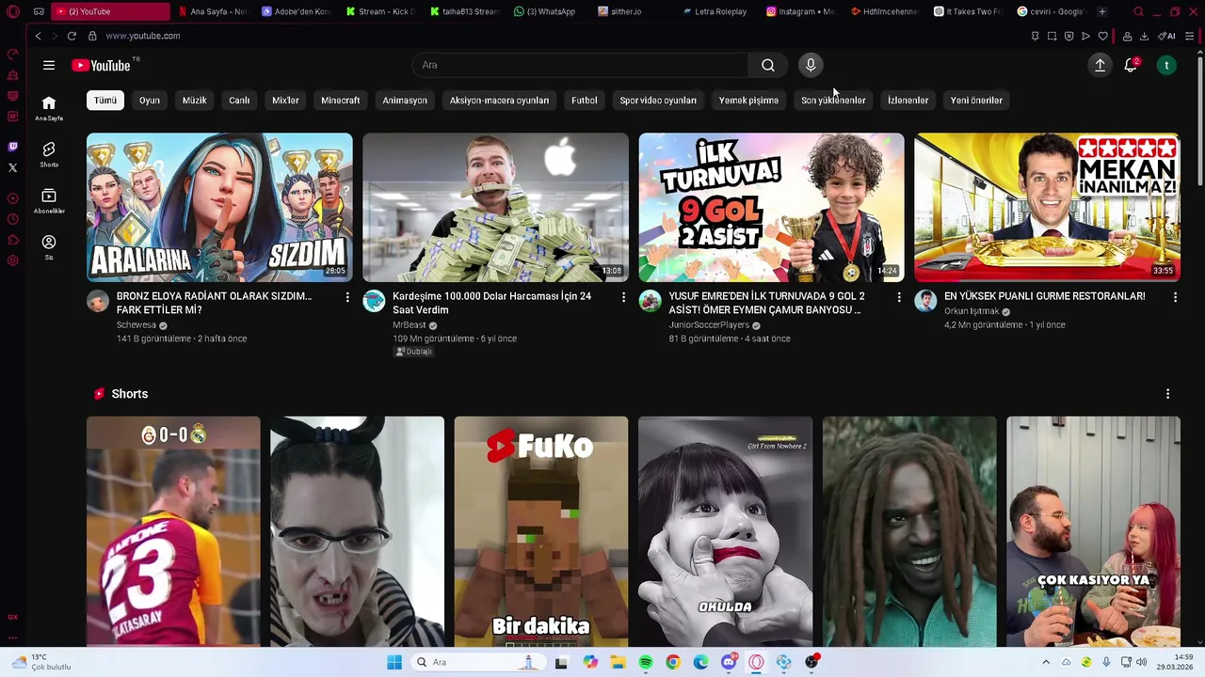Screen dimensions: 1205x677
Task: Open MrBeast channel avatar
Action: [374, 301]
